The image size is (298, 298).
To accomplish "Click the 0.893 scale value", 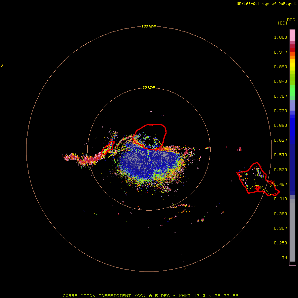I will click(x=280, y=67).
